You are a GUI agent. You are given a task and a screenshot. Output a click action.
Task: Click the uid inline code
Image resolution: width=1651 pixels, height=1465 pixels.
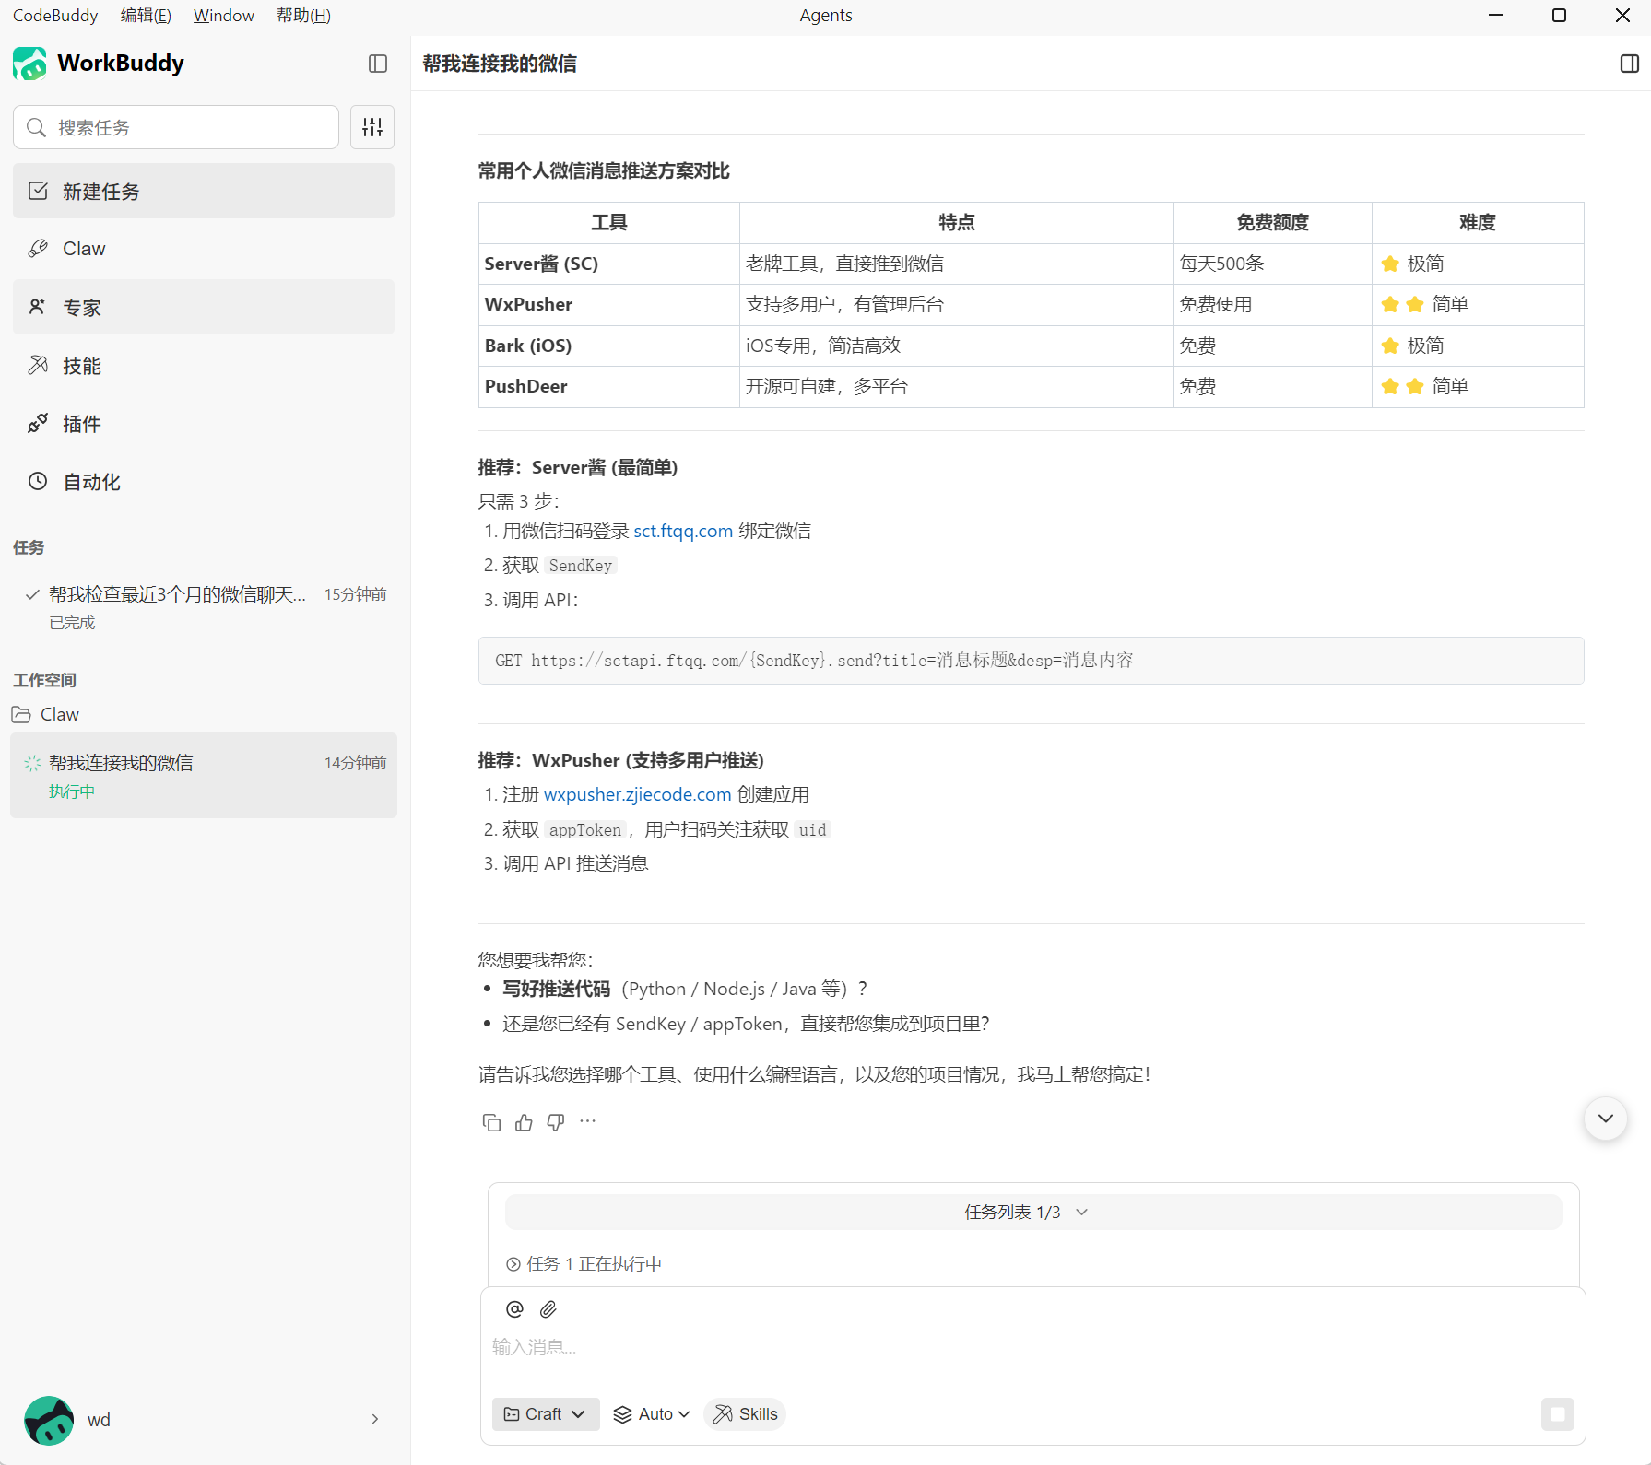pos(812,830)
